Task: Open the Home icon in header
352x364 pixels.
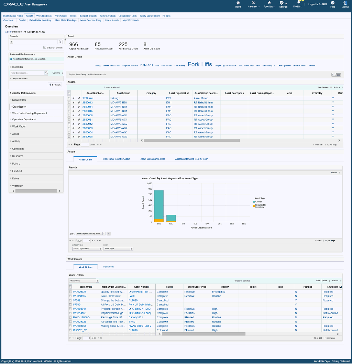Action: coord(238,3)
